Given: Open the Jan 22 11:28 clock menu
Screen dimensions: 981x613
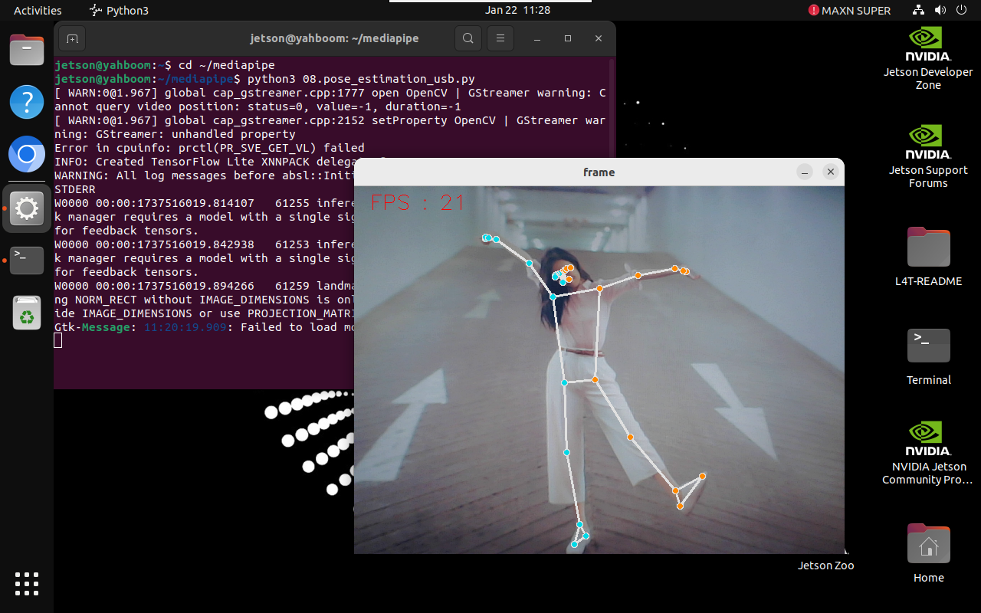Looking at the screenshot, I should click(x=517, y=11).
